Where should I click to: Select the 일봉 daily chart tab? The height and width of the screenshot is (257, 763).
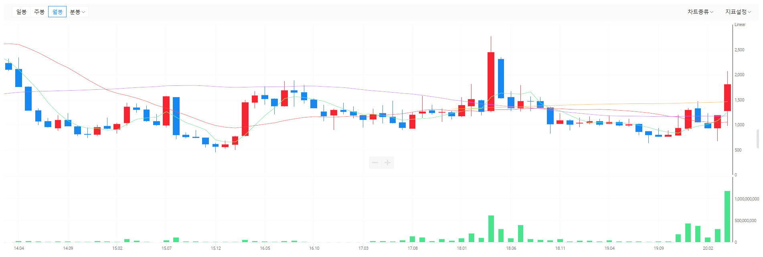click(x=21, y=12)
